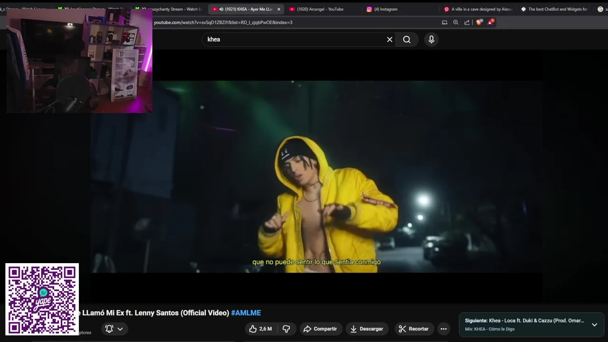Mute the audio-playing KHEA tab speaker icon
The height and width of the screenshot is (342, 608).
click(221, 9)
